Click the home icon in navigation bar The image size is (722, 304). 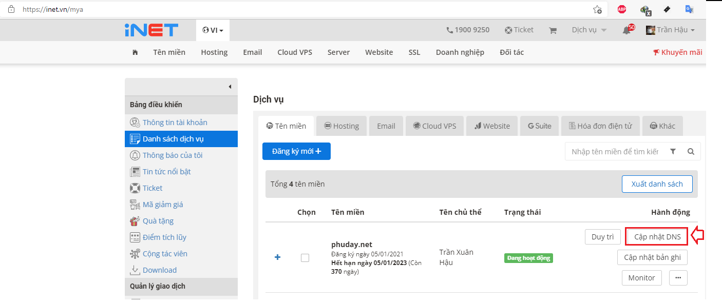pos(135,52)
